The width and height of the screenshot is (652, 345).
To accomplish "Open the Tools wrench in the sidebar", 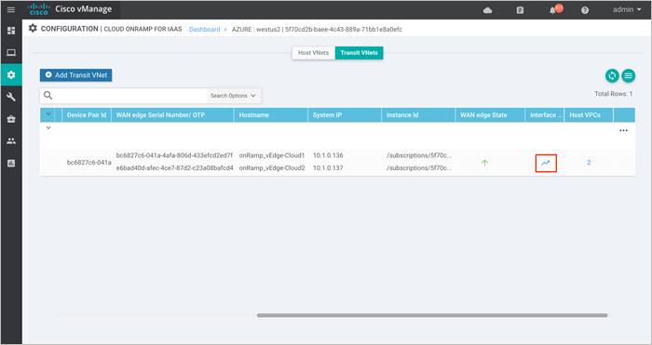I will tap(11, 97).
